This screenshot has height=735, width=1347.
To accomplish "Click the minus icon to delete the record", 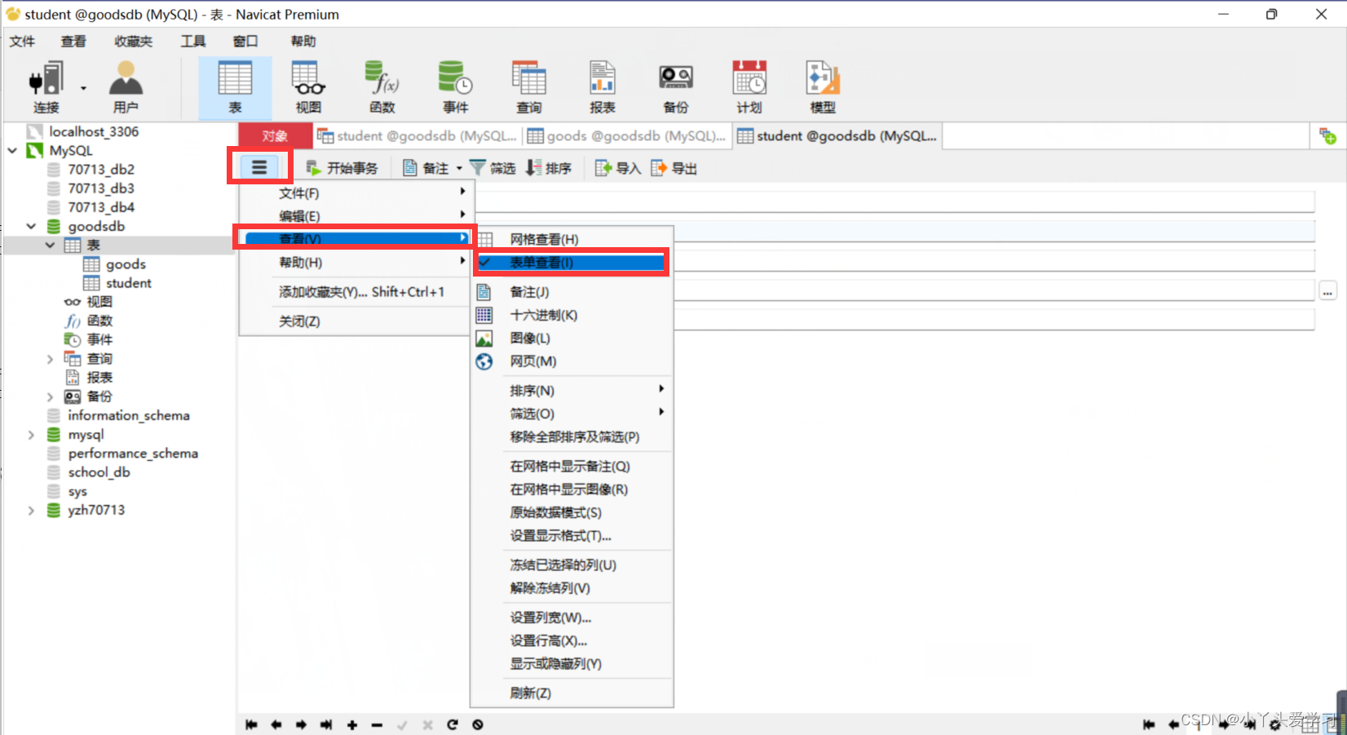I will 377,724.
